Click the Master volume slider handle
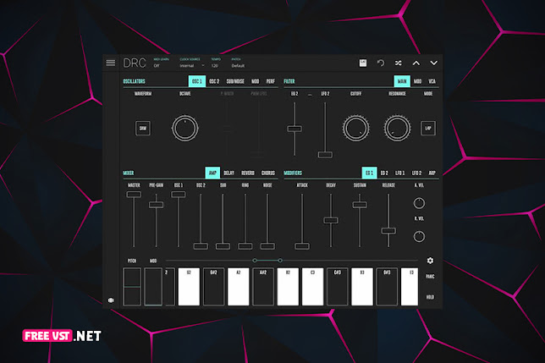The image size is (545, 363). point(134,195)
